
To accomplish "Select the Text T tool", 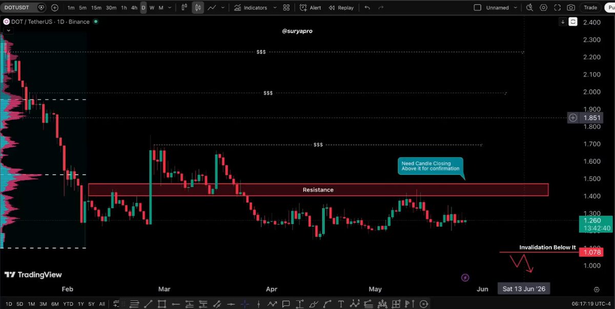I will [x=341, y=303].
